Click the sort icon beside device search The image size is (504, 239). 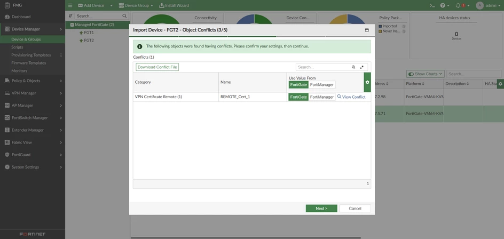pos(70,16)
